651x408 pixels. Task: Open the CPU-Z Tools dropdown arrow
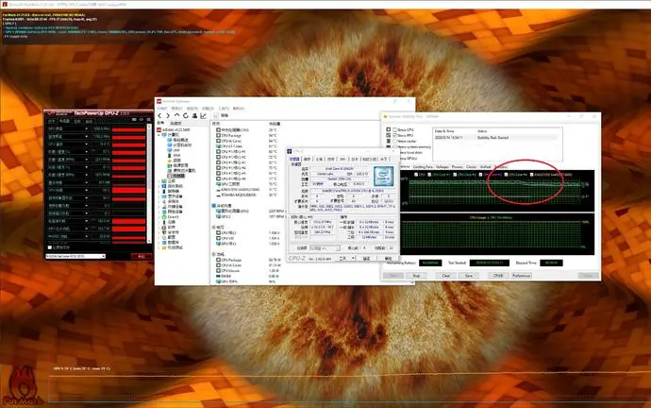[353, 259]
